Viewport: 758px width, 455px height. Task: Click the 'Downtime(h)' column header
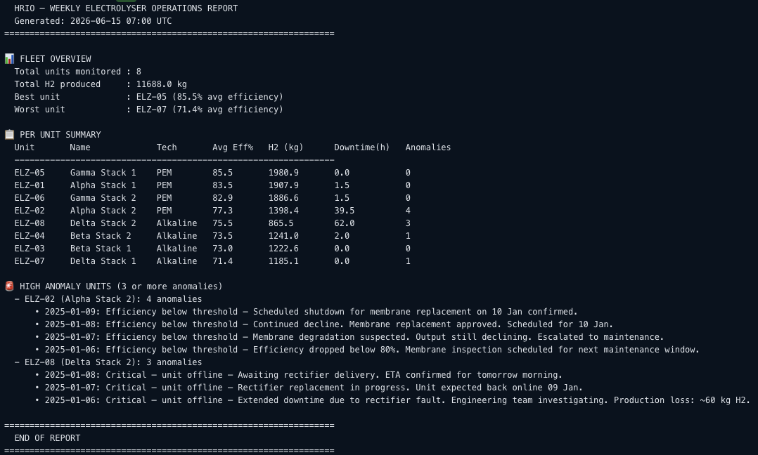(x=361, y=147)
